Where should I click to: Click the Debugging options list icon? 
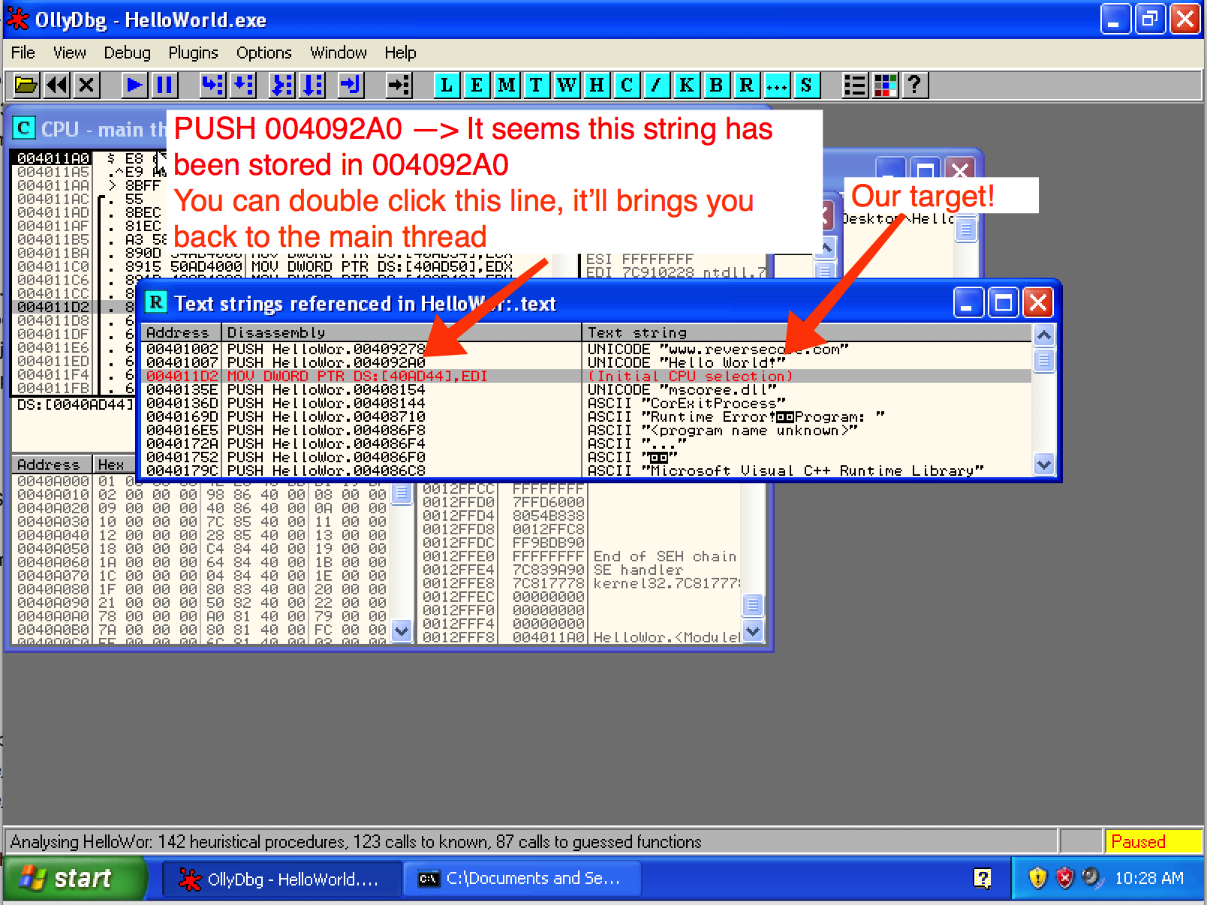pos(855,85)
